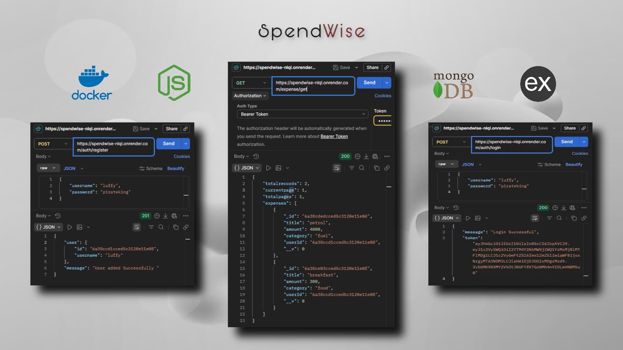The width and height of the screenshot is (623, 350).
Task: Open the Save options chevron in the login panel
Action: 554,128
